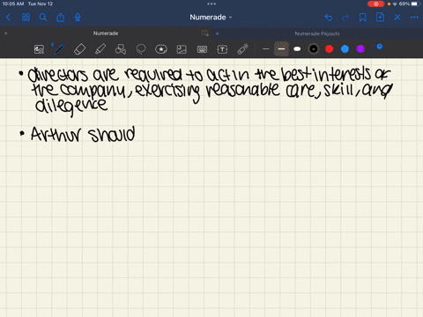Select the Eraser tool
The image size is (423, 317).
coord(79,49)
